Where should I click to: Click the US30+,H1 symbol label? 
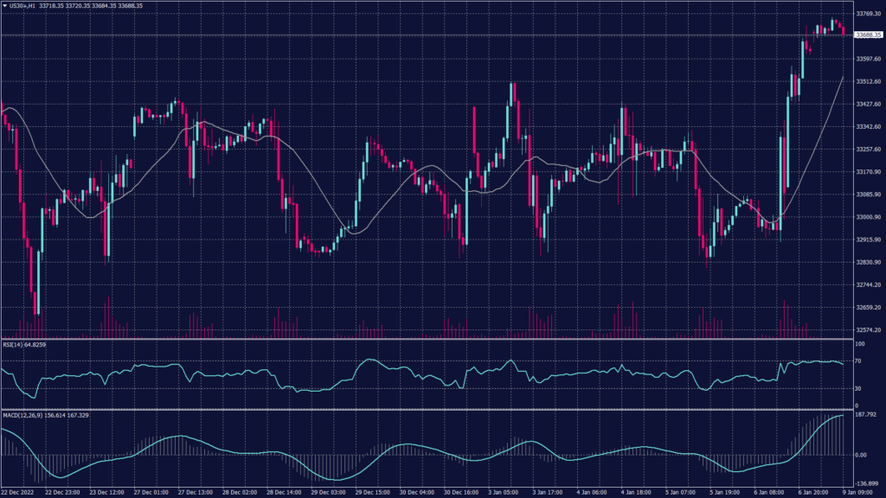click(x=24, y=5)
